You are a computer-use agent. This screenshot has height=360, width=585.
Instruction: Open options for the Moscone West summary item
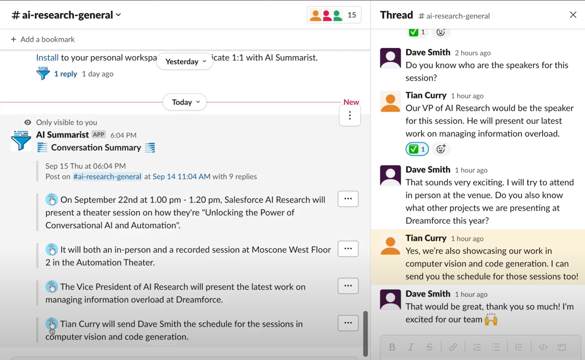tap(348, 249)
